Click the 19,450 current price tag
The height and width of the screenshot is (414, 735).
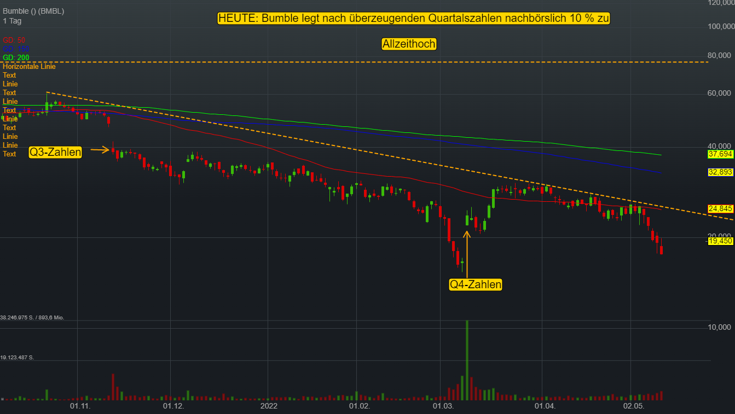pyautogui.click(x=720, y=241)
